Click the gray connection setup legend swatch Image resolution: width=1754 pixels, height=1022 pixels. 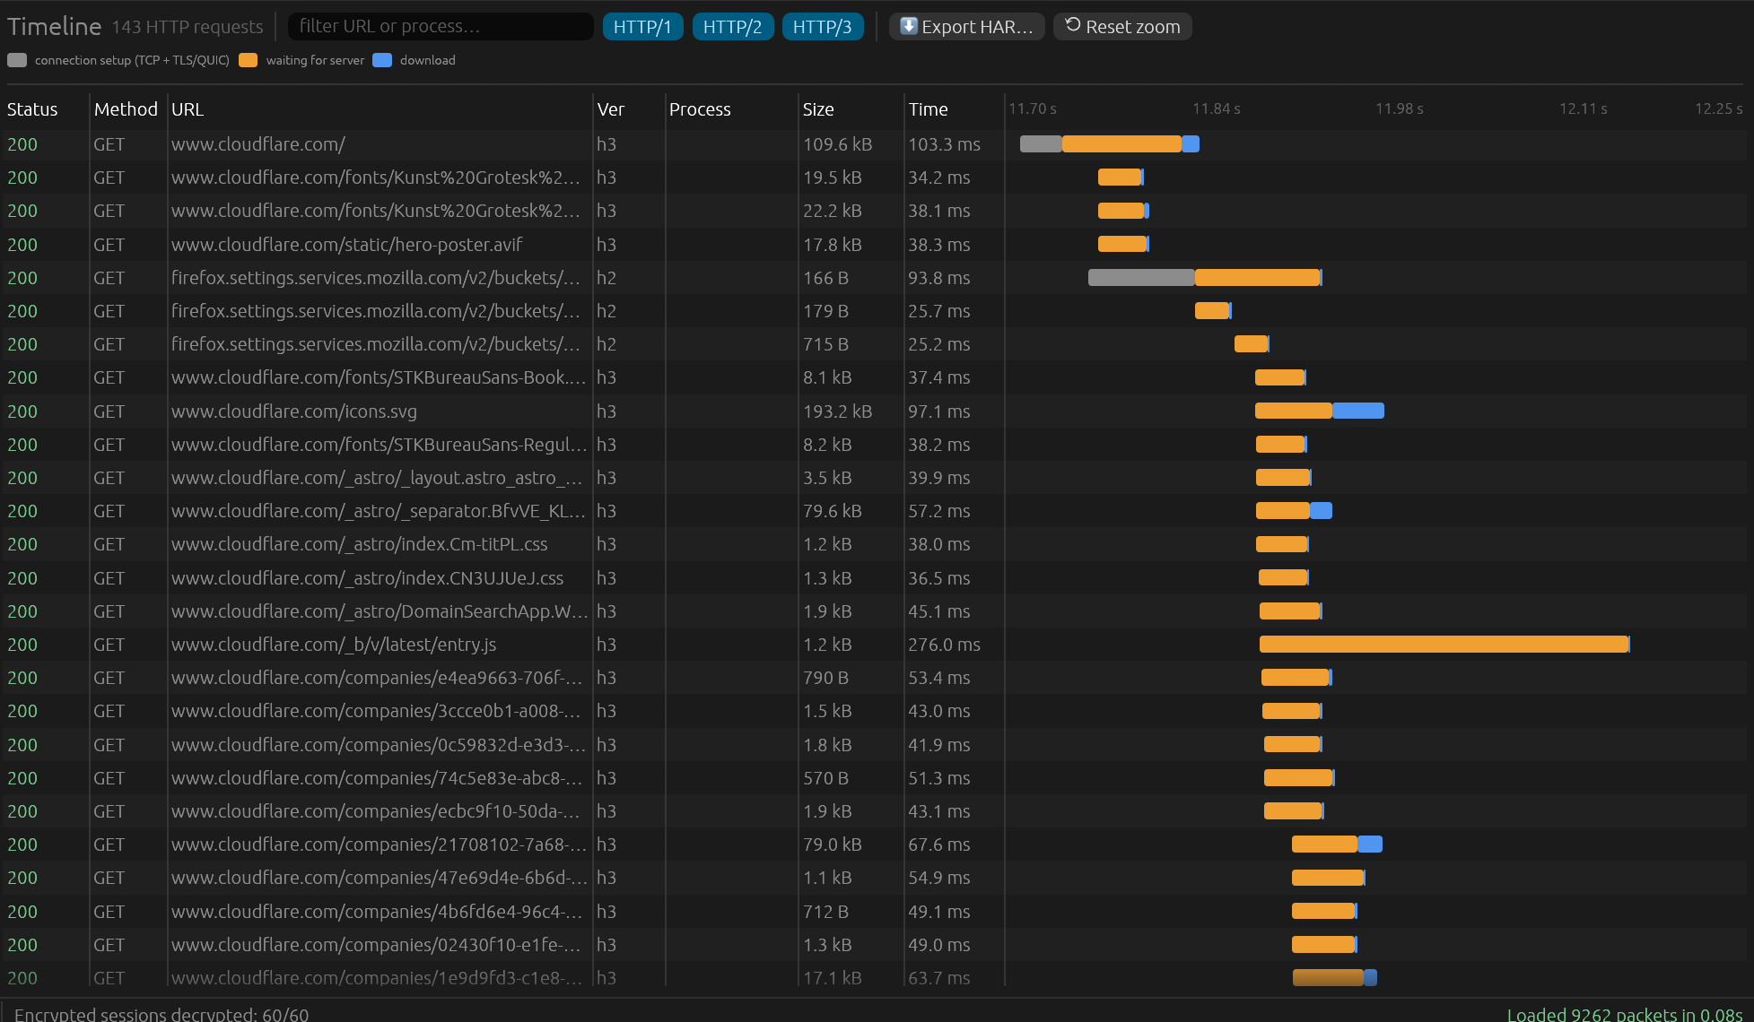[17, 60]
